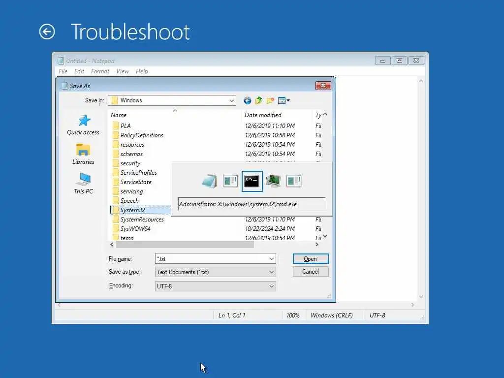The width and height of the screenshot is (504, 378).
Task: Click the SysWOW64 folder icon
Action: coord(116,228)
